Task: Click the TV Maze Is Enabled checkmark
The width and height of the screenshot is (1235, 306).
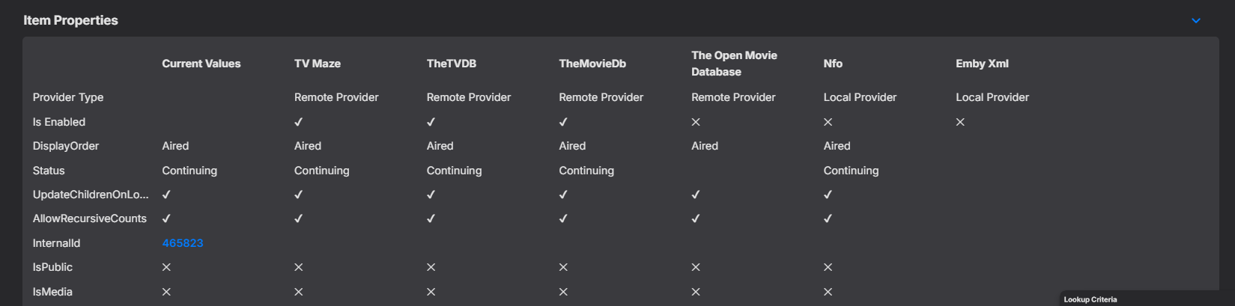Action: click(299, 122)
